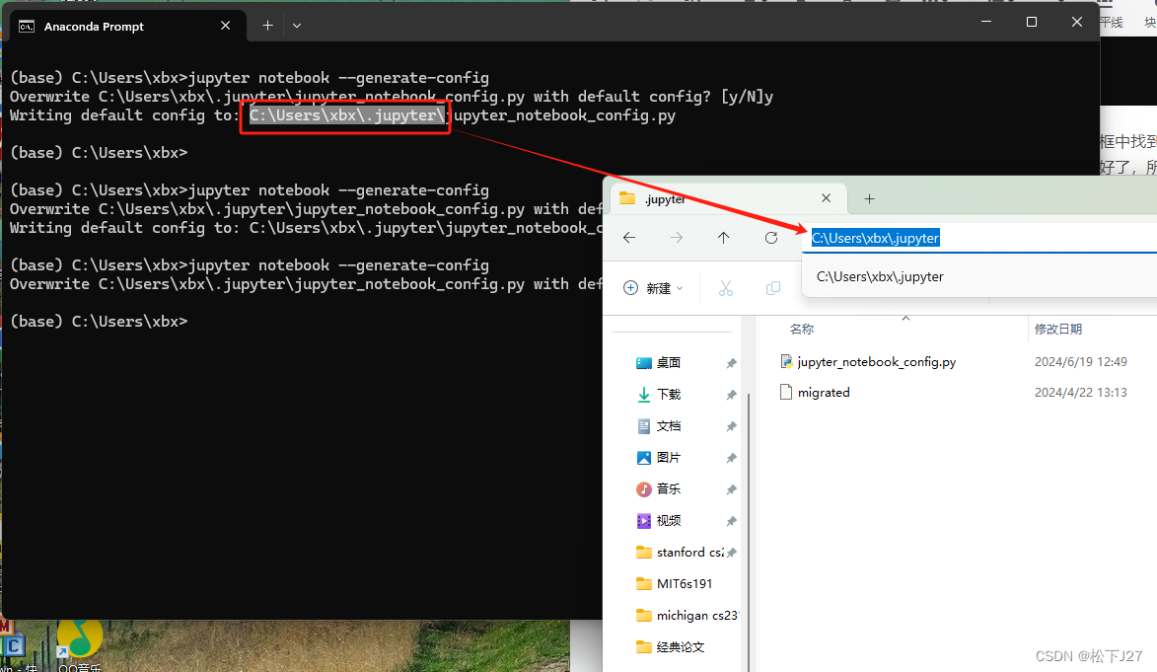Select the migrated file

(x=816, y=393)
